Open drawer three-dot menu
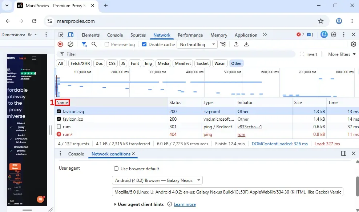 [60, 153]
